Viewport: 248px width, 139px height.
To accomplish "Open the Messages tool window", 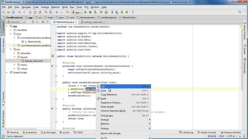I will [x=48, y=132].
